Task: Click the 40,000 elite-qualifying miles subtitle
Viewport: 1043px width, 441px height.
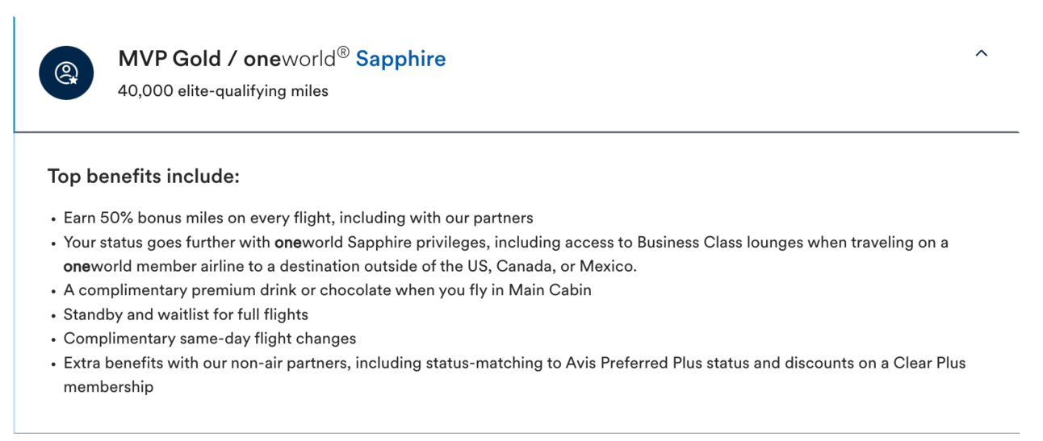Action: (x=223, y=91)
